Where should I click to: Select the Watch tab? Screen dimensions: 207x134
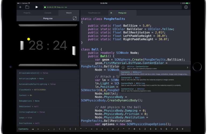(69, 13)
